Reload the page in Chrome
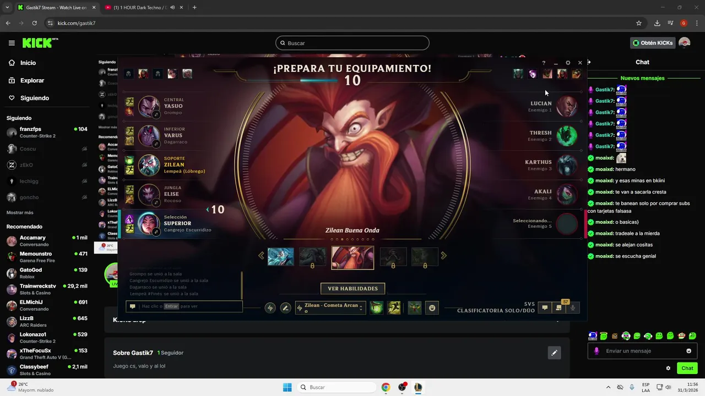The image size is (705, 396). (34, 23)
